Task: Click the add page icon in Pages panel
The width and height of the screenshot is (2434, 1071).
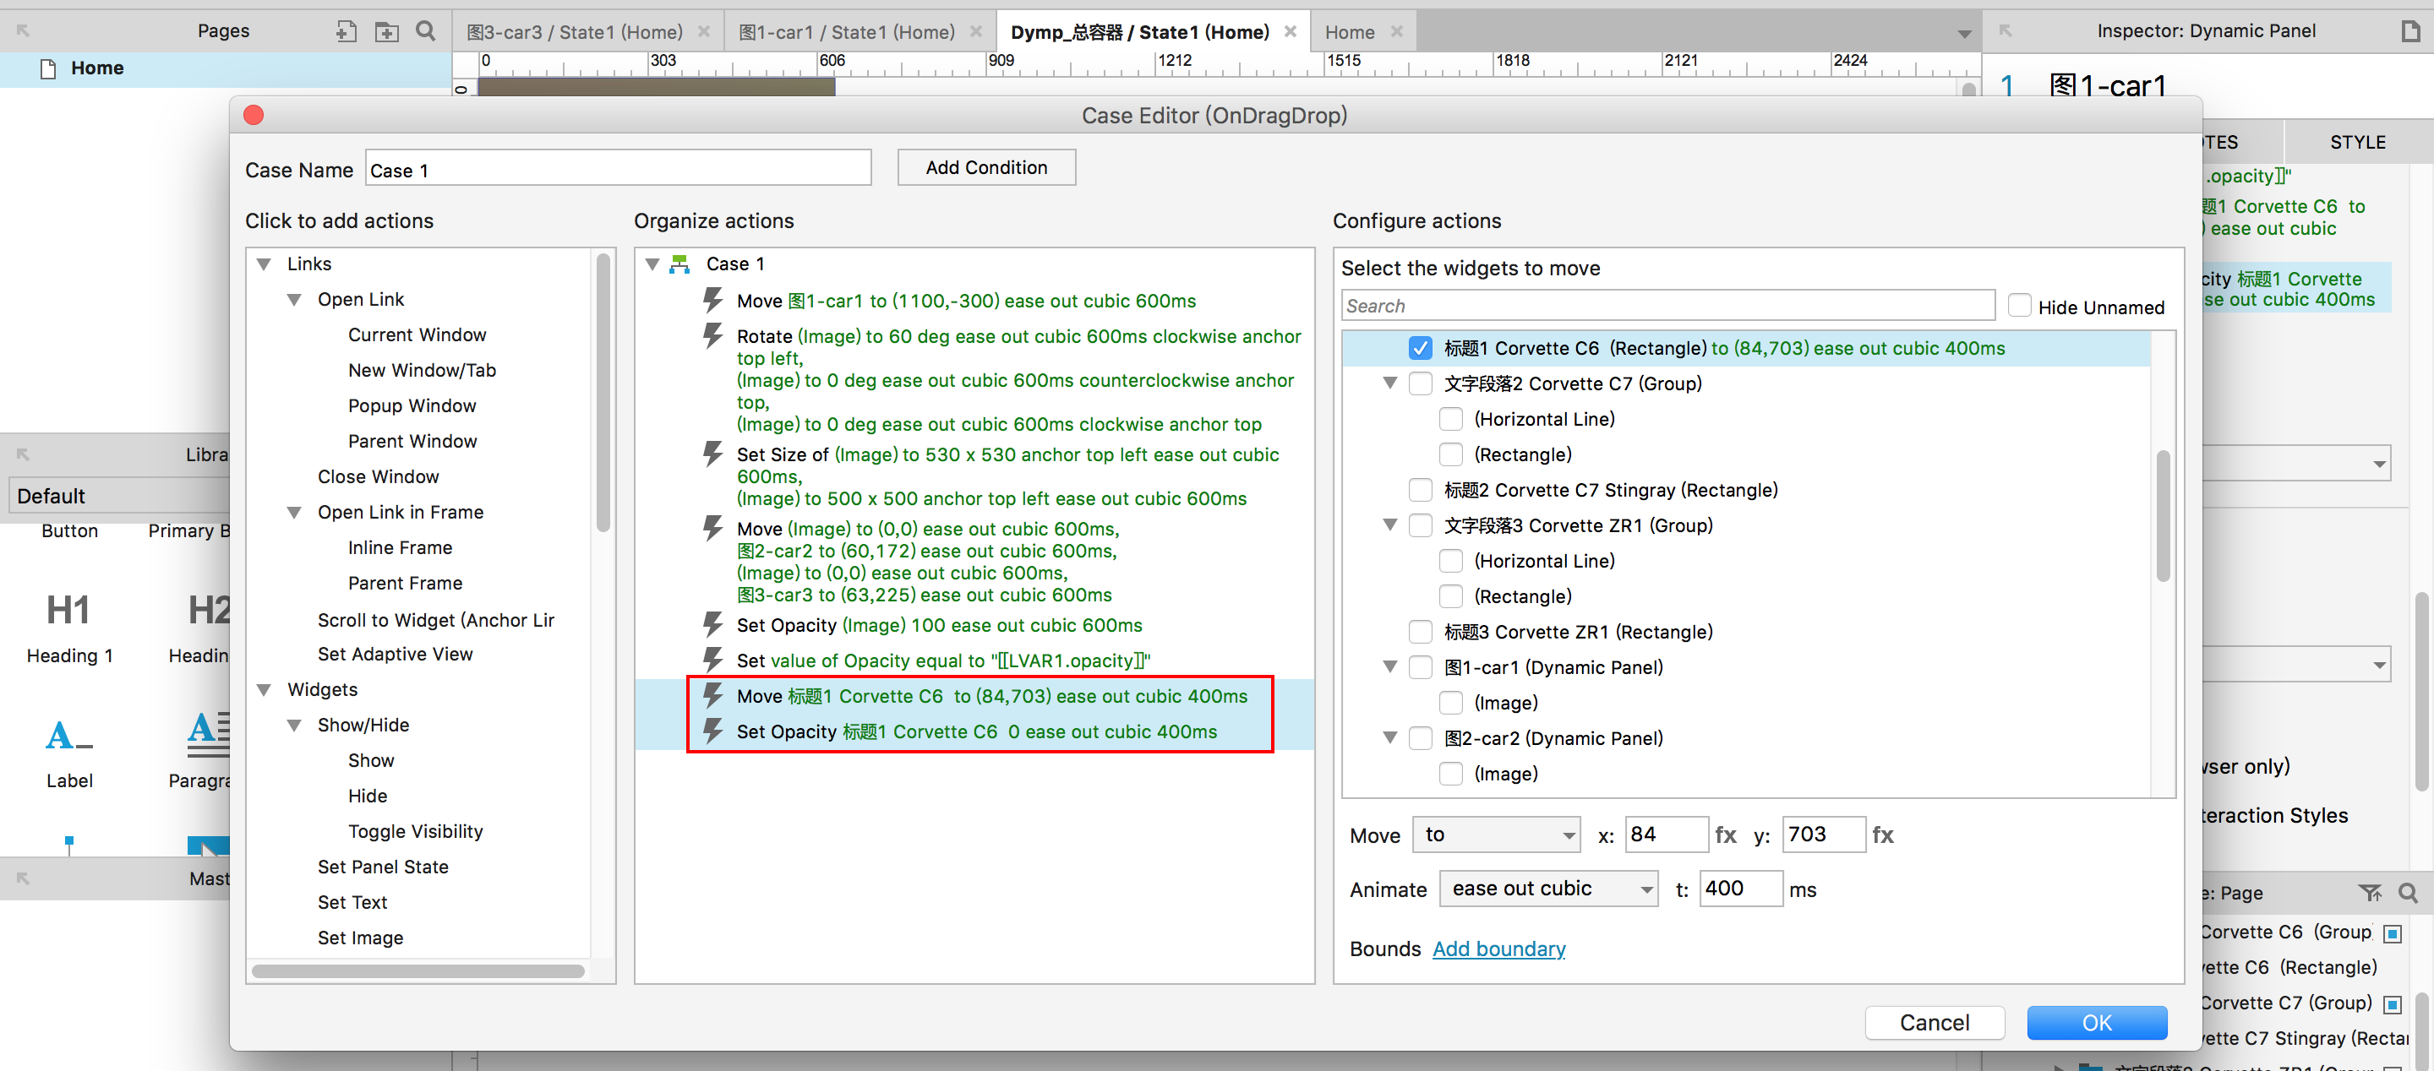Action: [346, 31]
